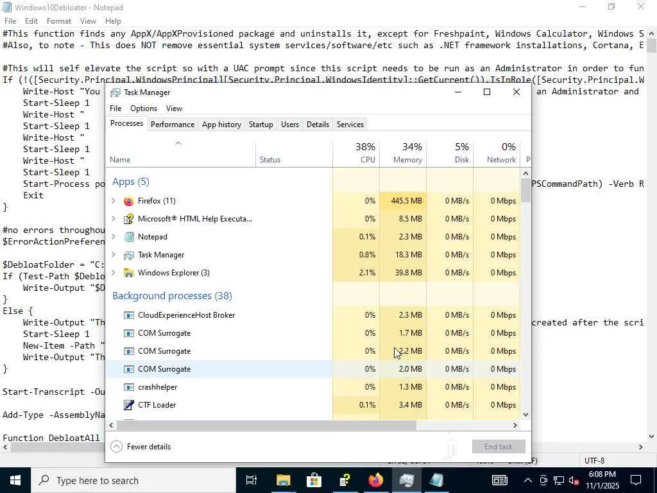Click Notepad window scroll right arrow
Viewport: 657px width, 493px height.
pyautogui.click(x=641, y=447)
